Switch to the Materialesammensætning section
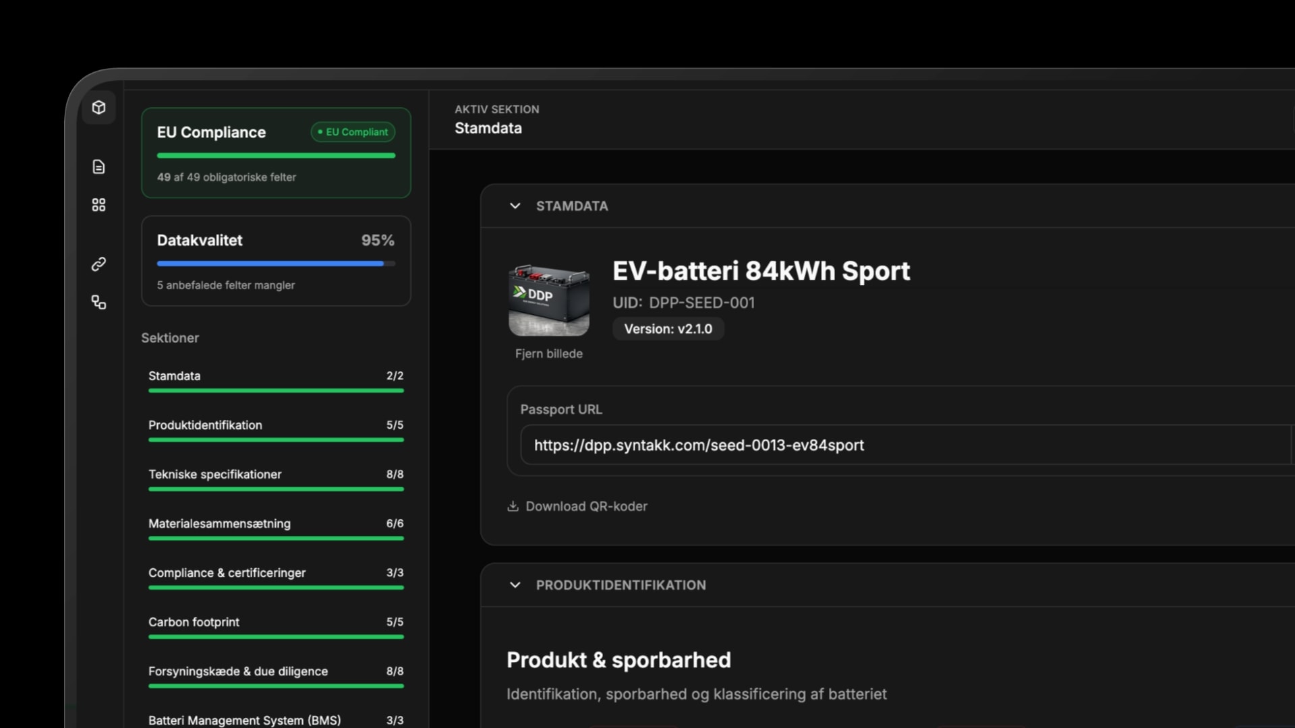The width and height of the screenshot is (1295, 728). tap(219, 524)
